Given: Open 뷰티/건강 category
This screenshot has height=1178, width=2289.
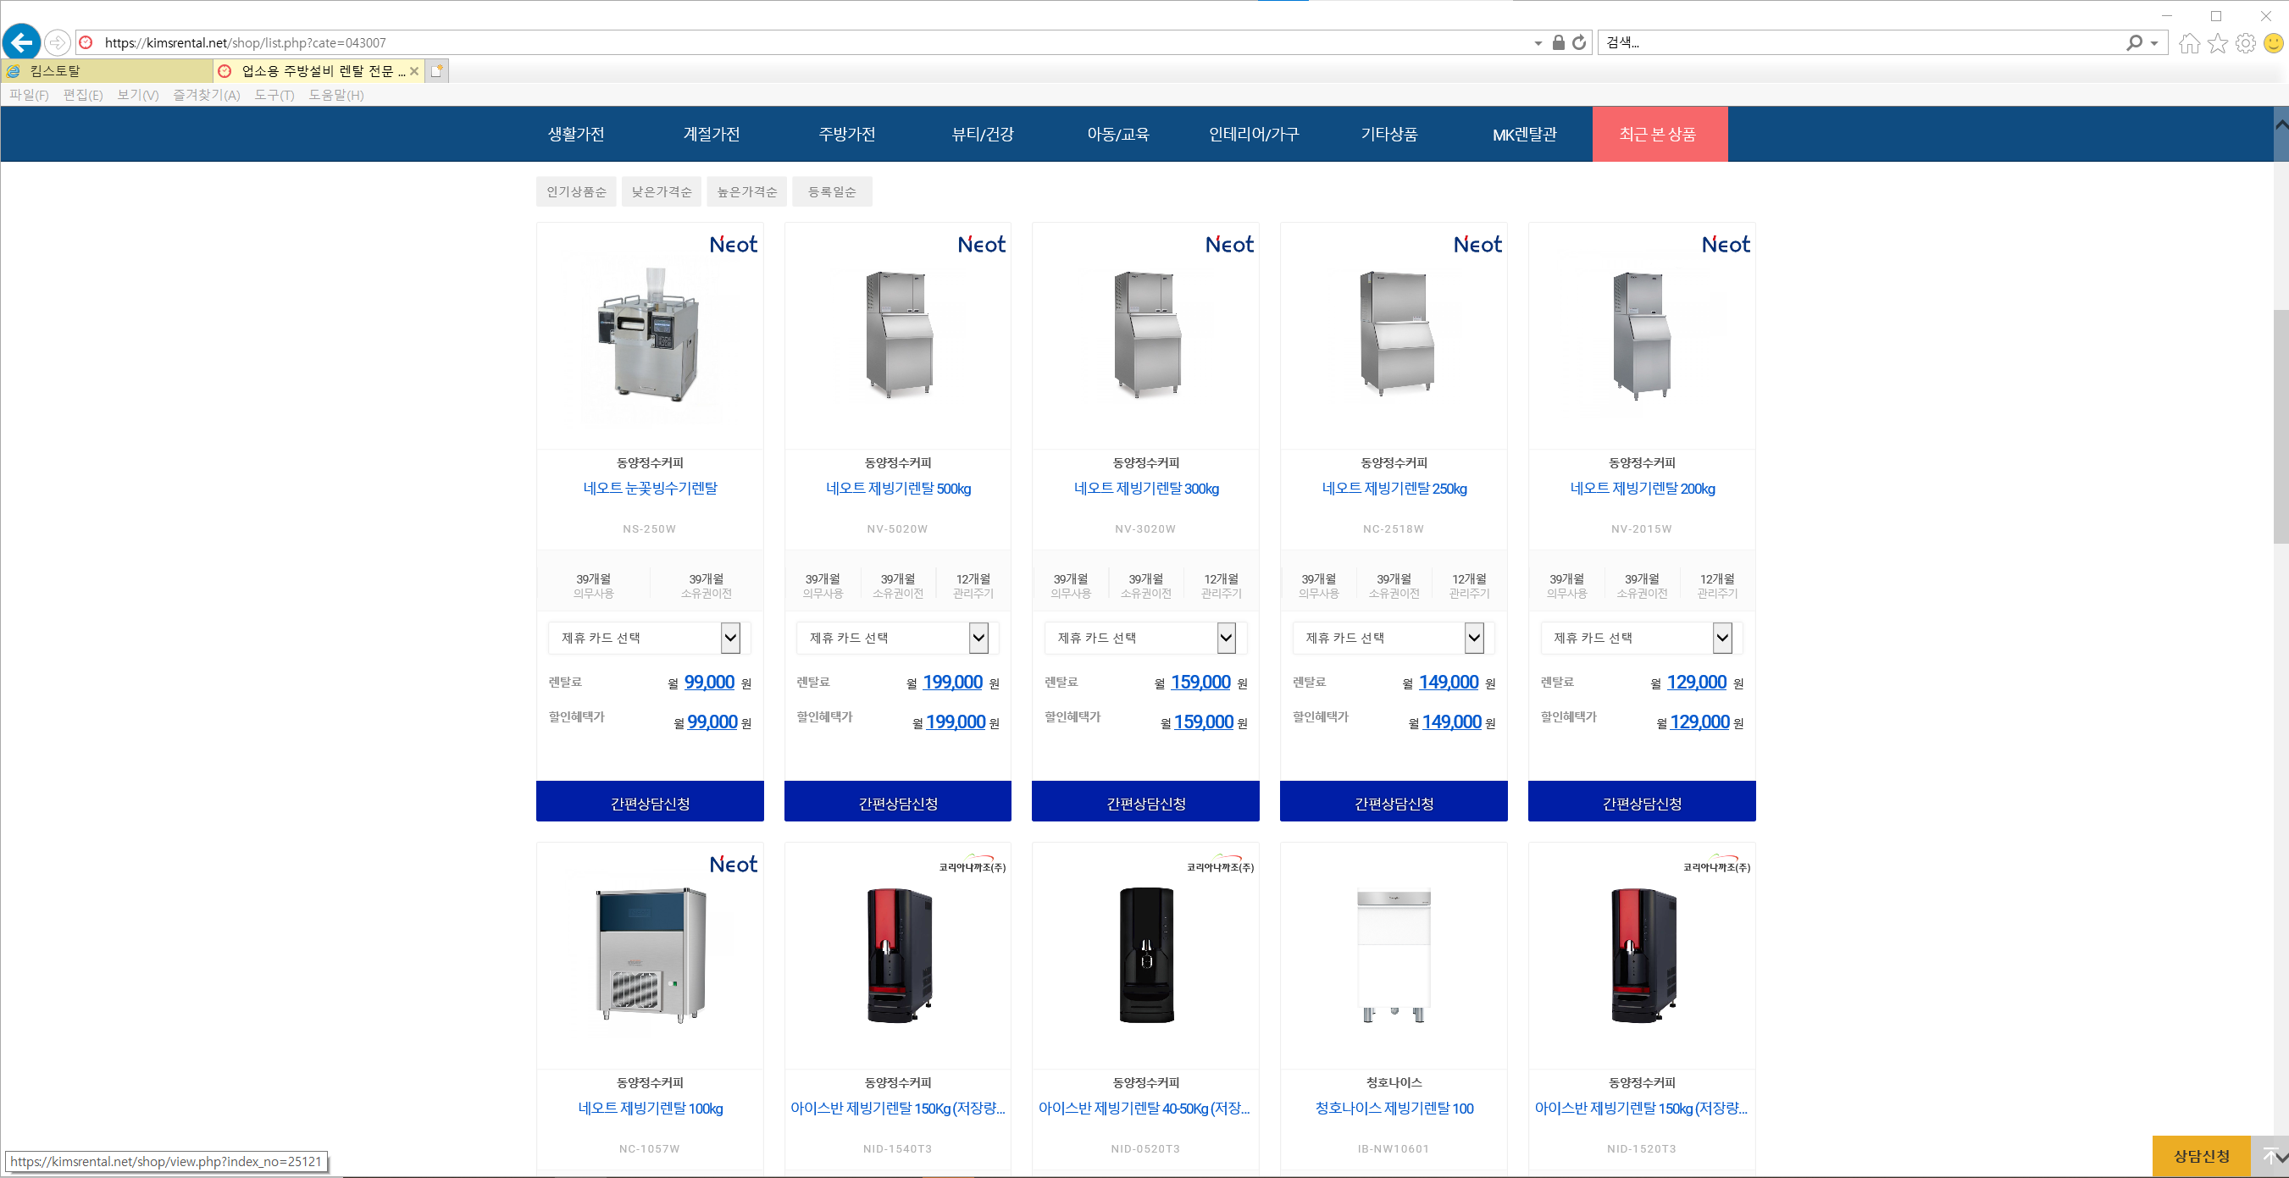Looking at the screenshot, I should click(983, 134).
